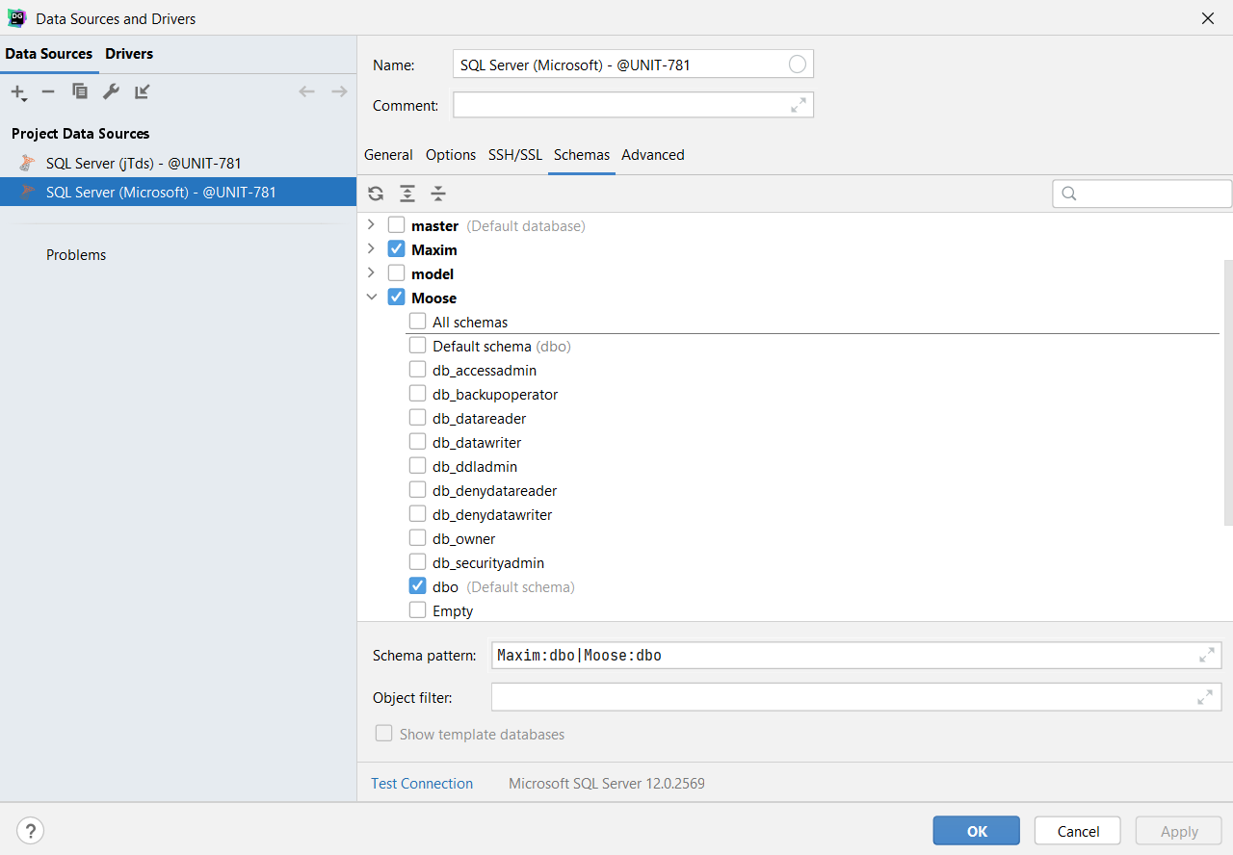Switch to the Drivers tab
Screen dimensions: 1233x855
pos(129,54)
